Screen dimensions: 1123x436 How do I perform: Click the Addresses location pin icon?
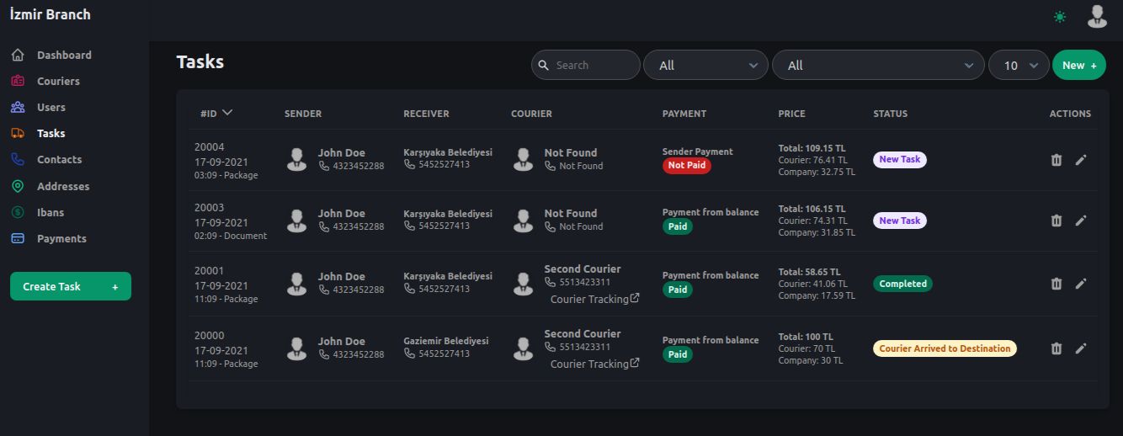click(x=18, y=186)
